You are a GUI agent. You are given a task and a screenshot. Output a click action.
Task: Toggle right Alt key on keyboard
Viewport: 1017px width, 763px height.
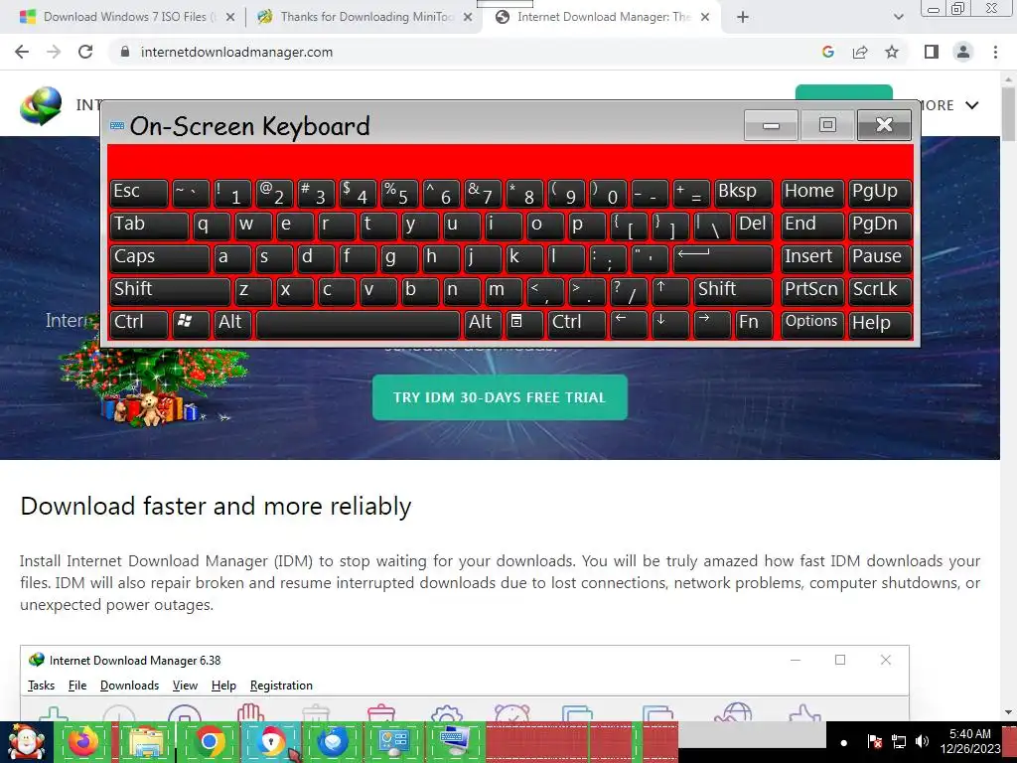(x=482, y=323)
